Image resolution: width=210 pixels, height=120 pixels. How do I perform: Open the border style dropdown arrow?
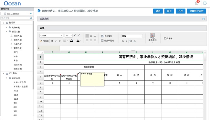[x=68, y=41]
